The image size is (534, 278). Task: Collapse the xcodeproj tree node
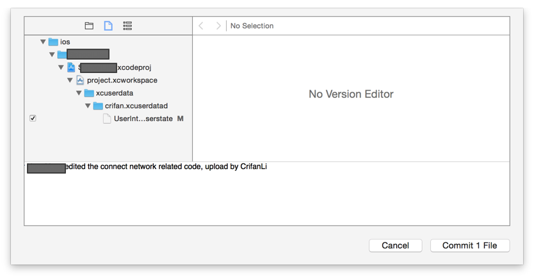pos(61,67)
